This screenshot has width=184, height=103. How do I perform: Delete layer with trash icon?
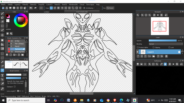pyautogui.click(x=166, y=56)
